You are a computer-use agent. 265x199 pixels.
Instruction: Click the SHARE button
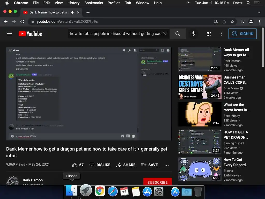[x=126, y=165]
